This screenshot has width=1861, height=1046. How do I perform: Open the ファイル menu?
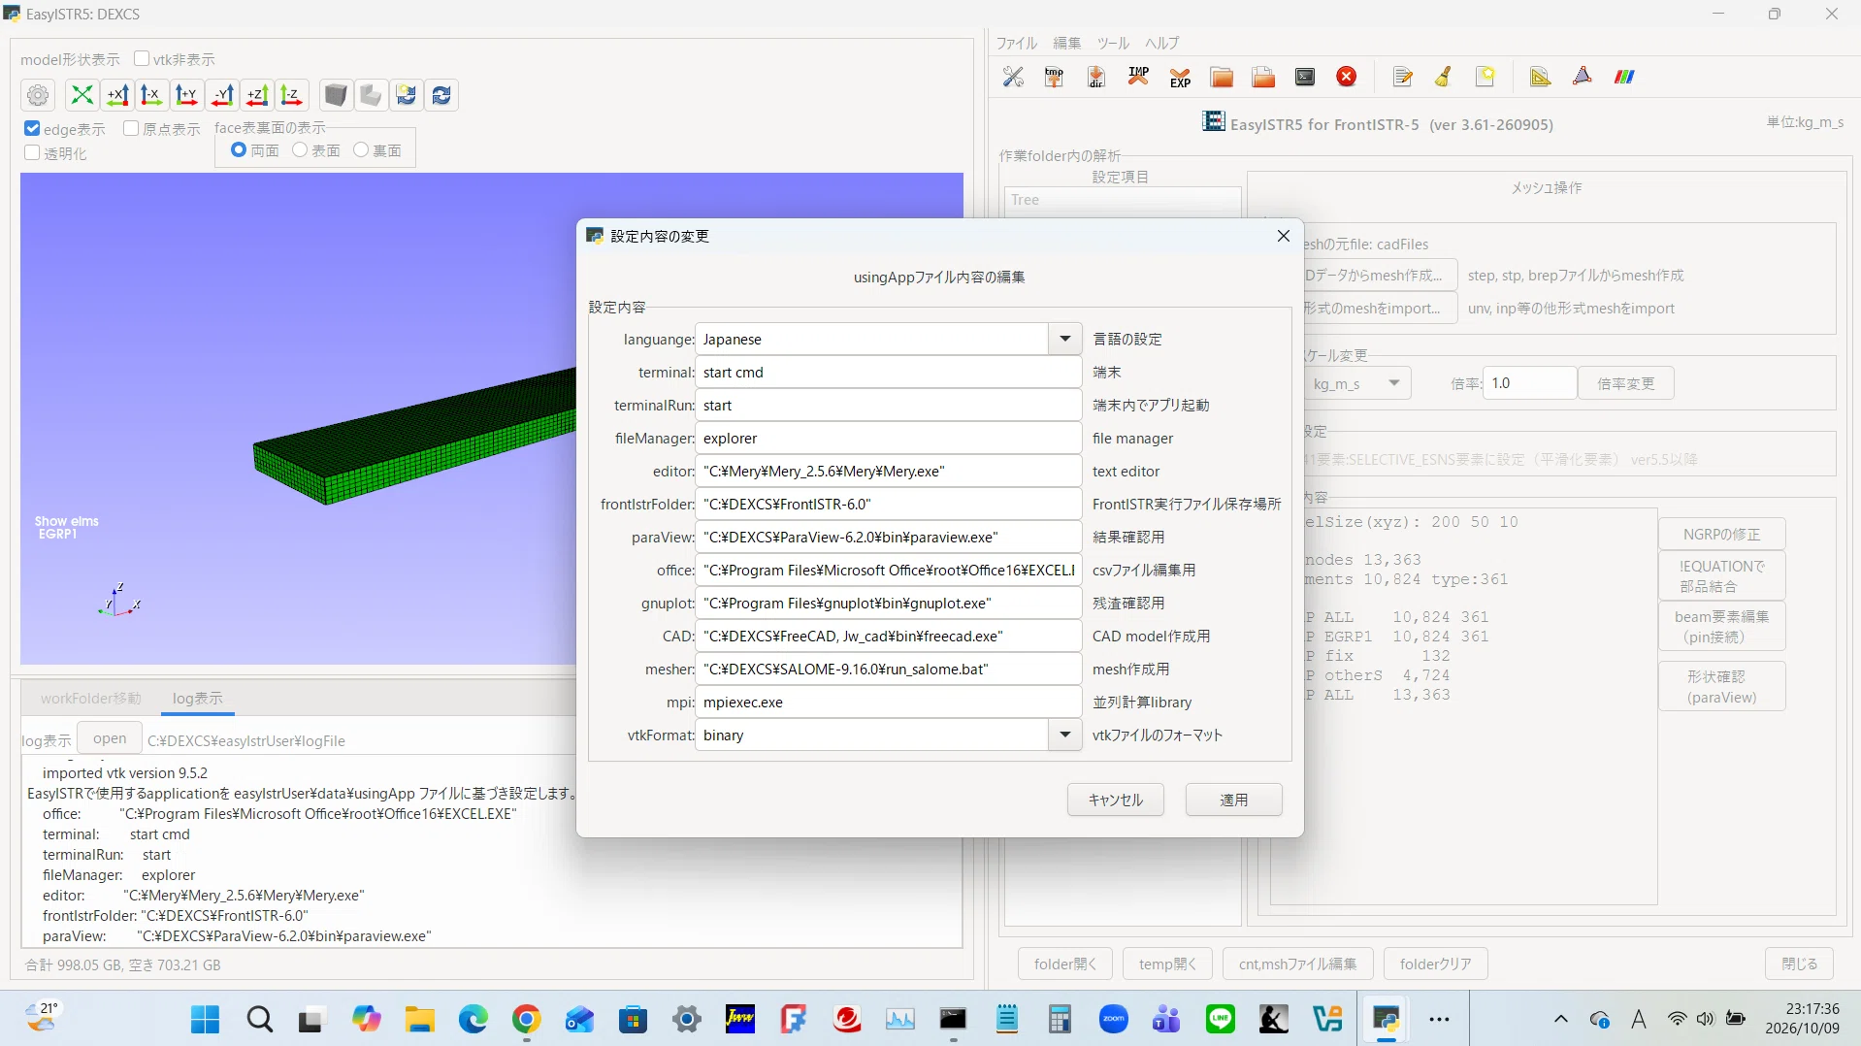(x=1016, y=43)
